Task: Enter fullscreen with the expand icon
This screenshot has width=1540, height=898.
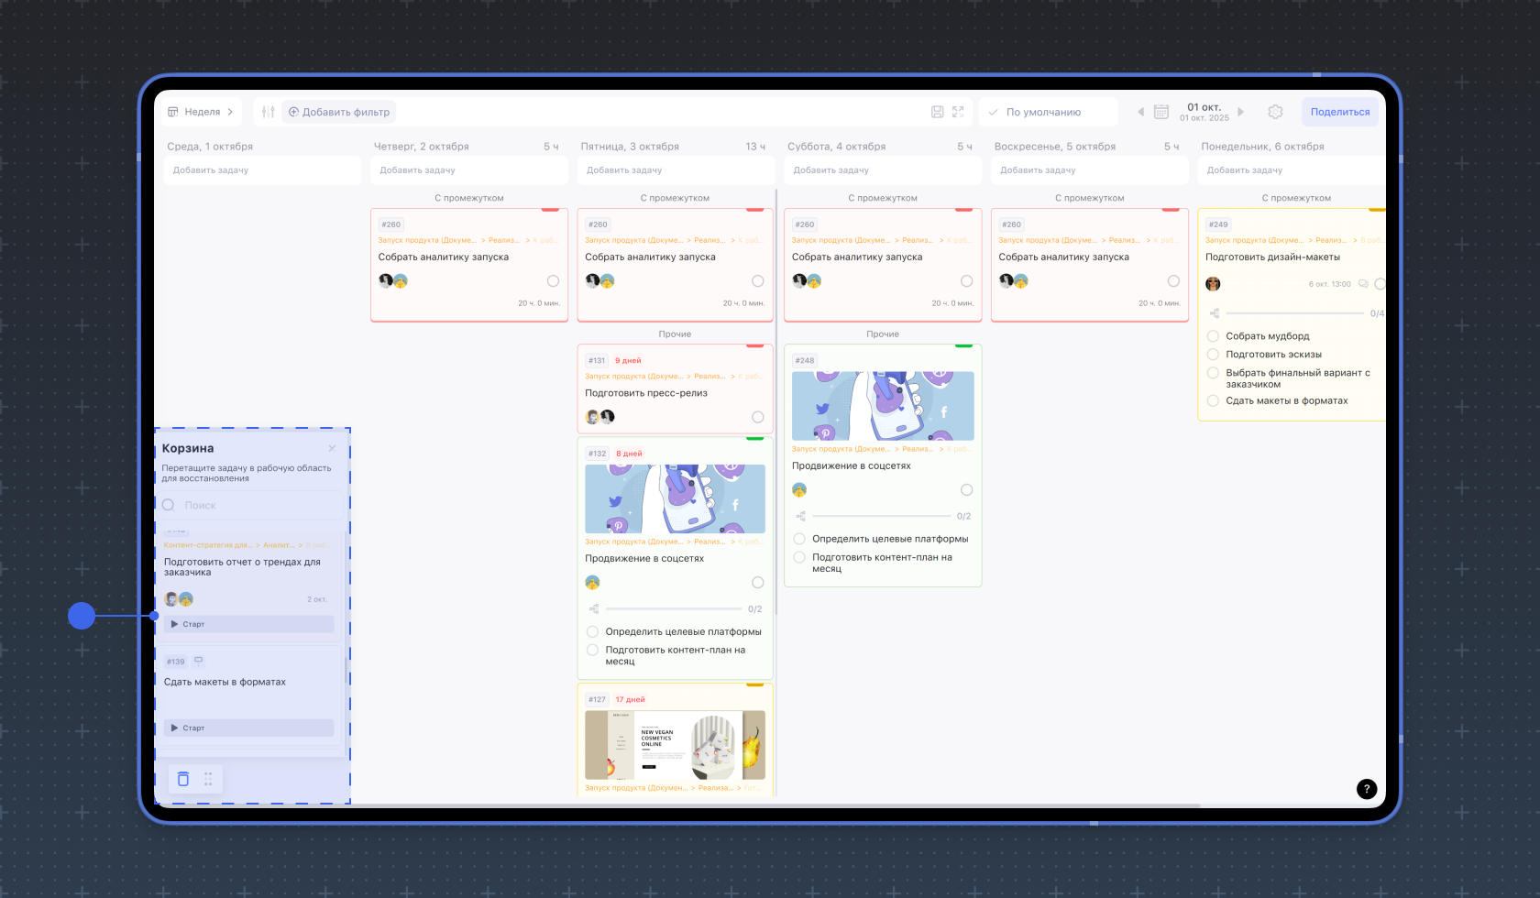Action: pos(958,112)
